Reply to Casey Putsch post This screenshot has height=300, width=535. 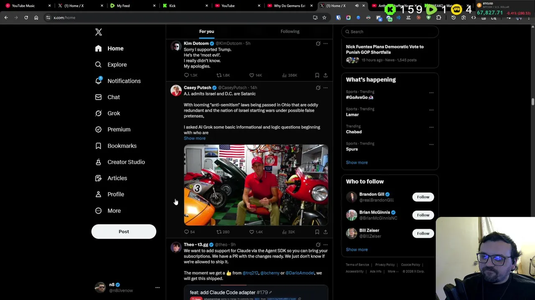[x=189, y=232]
